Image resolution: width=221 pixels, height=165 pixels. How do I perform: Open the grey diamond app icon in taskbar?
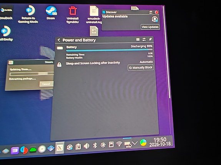(5, 151)
